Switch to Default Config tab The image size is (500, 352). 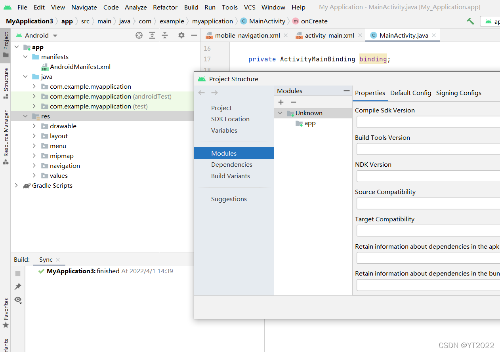pyautogui.click(x=410, y=93)
